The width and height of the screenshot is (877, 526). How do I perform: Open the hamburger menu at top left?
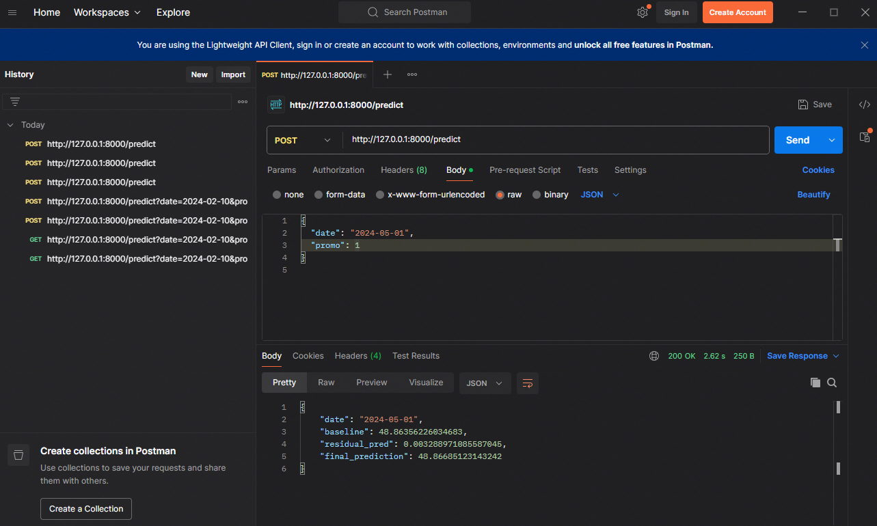(x=12, y=12)
